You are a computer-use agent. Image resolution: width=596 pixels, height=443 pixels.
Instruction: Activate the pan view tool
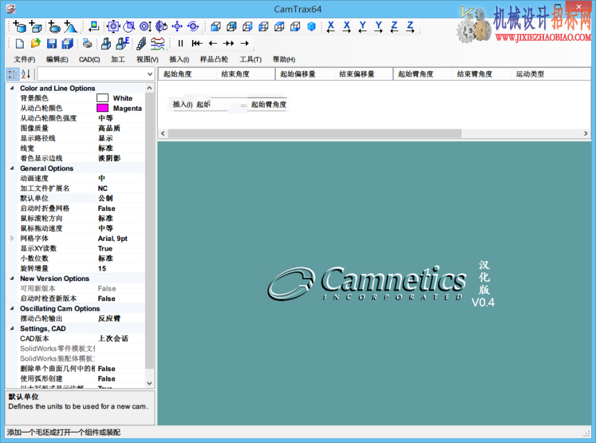tap(177, 26)
